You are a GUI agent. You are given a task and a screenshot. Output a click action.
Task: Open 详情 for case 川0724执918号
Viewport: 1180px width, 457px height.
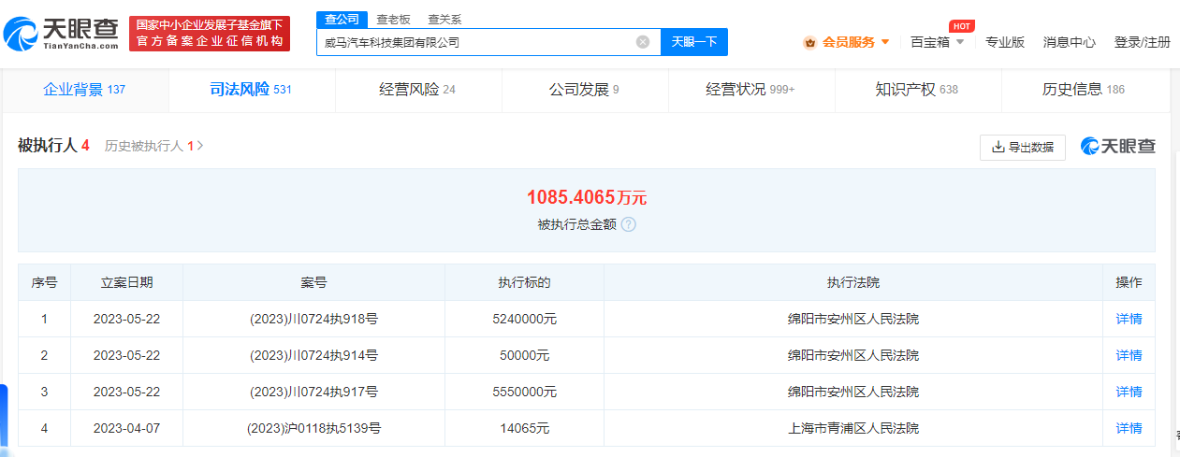pyautogui.click(x=1129, y=319)
